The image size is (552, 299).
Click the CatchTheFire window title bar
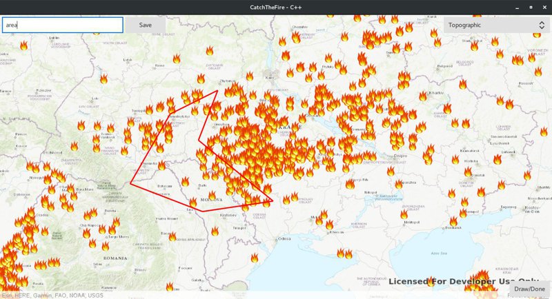point(276,7)
